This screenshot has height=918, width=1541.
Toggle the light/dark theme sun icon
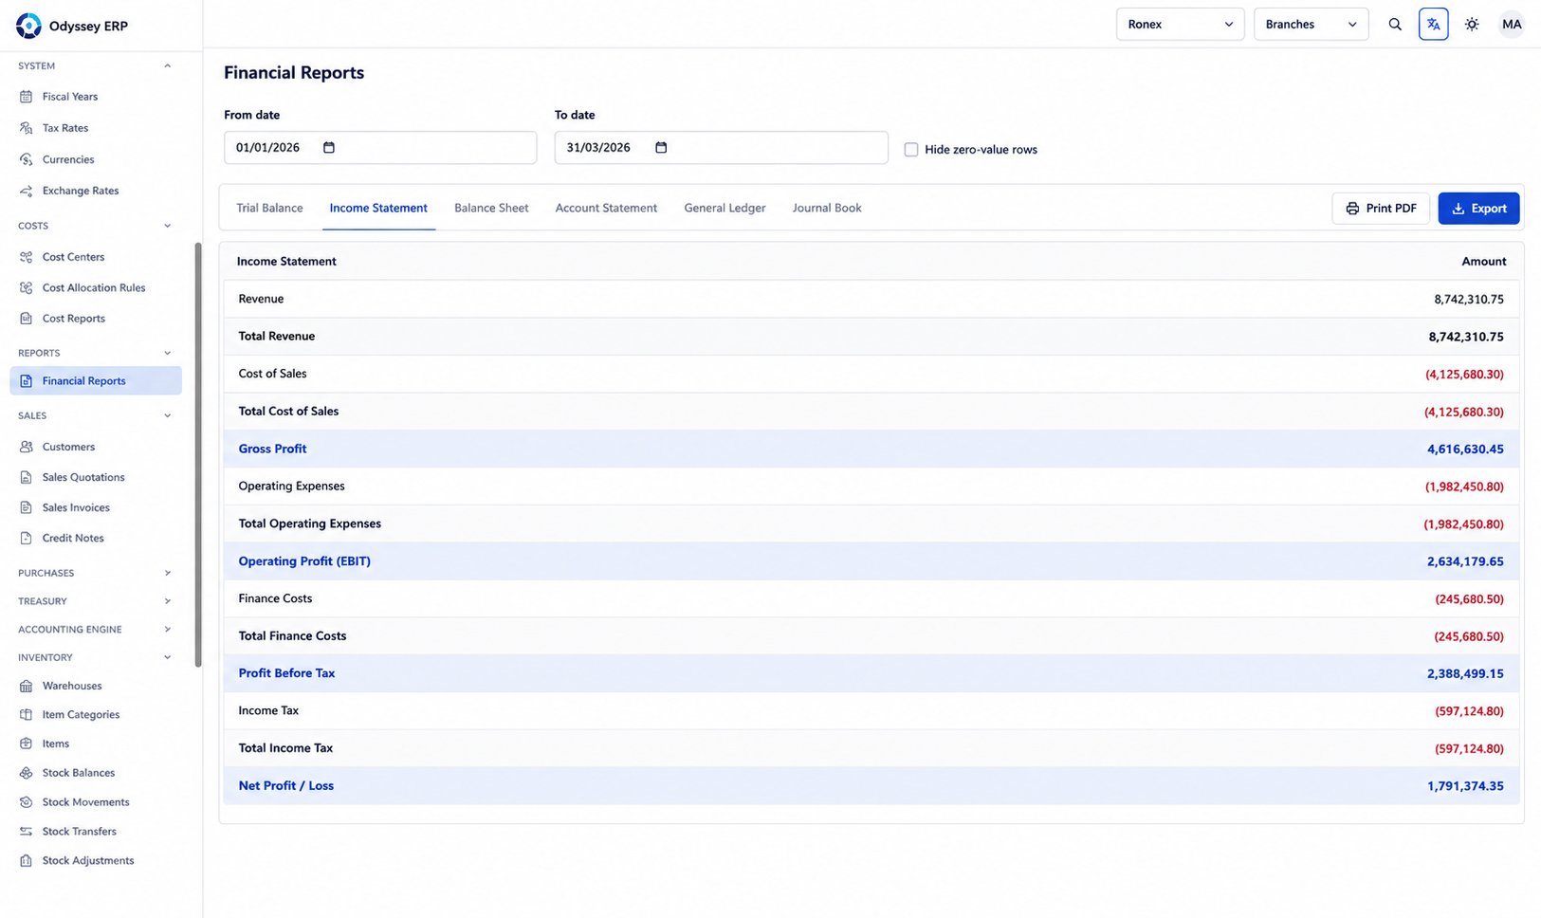[x=1472, y=25]
